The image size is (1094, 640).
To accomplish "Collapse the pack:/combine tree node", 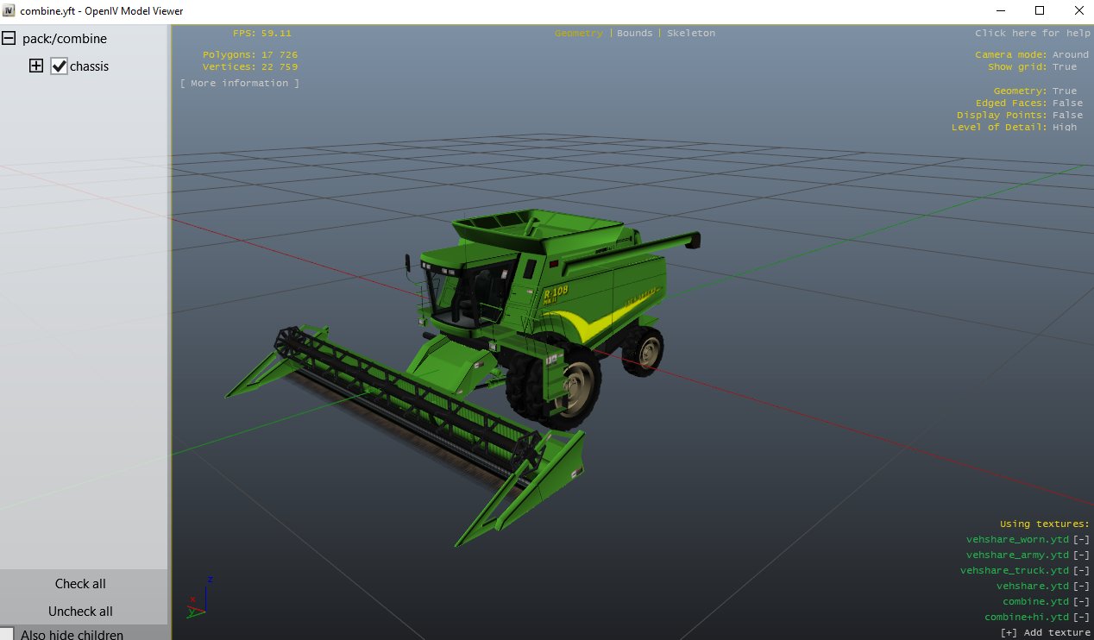I will click(9, 38).
